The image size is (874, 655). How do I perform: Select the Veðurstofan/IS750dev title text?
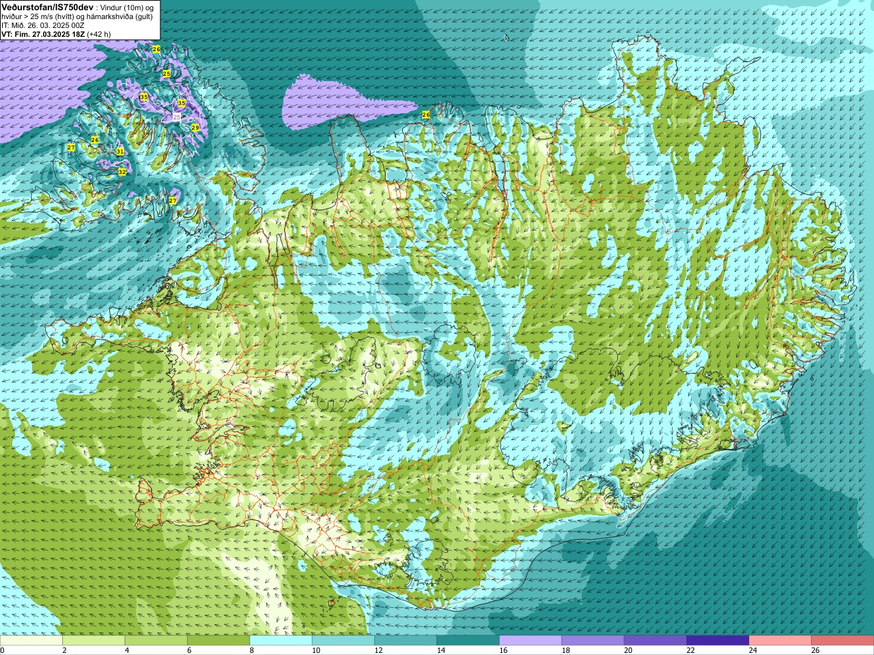[48, 6]
